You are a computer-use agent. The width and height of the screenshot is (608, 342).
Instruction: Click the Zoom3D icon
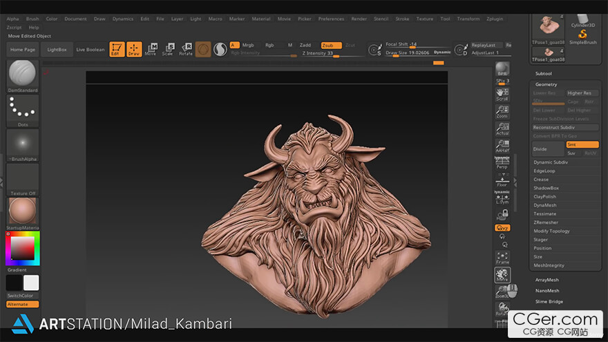(x=502, y=292)
